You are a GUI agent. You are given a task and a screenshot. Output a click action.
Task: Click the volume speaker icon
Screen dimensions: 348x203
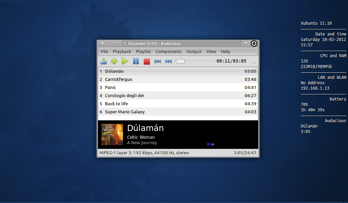(x=253, y=62)
